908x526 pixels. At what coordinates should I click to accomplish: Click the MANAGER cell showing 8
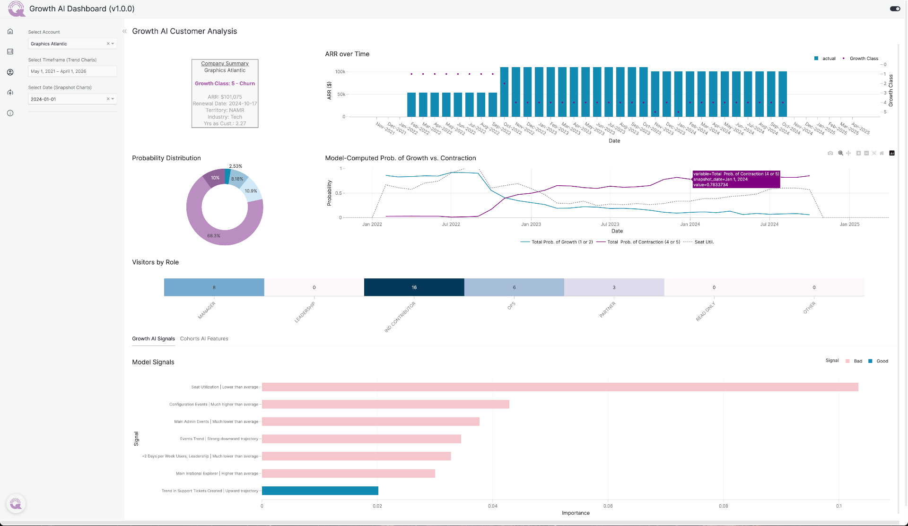[214, 287]
